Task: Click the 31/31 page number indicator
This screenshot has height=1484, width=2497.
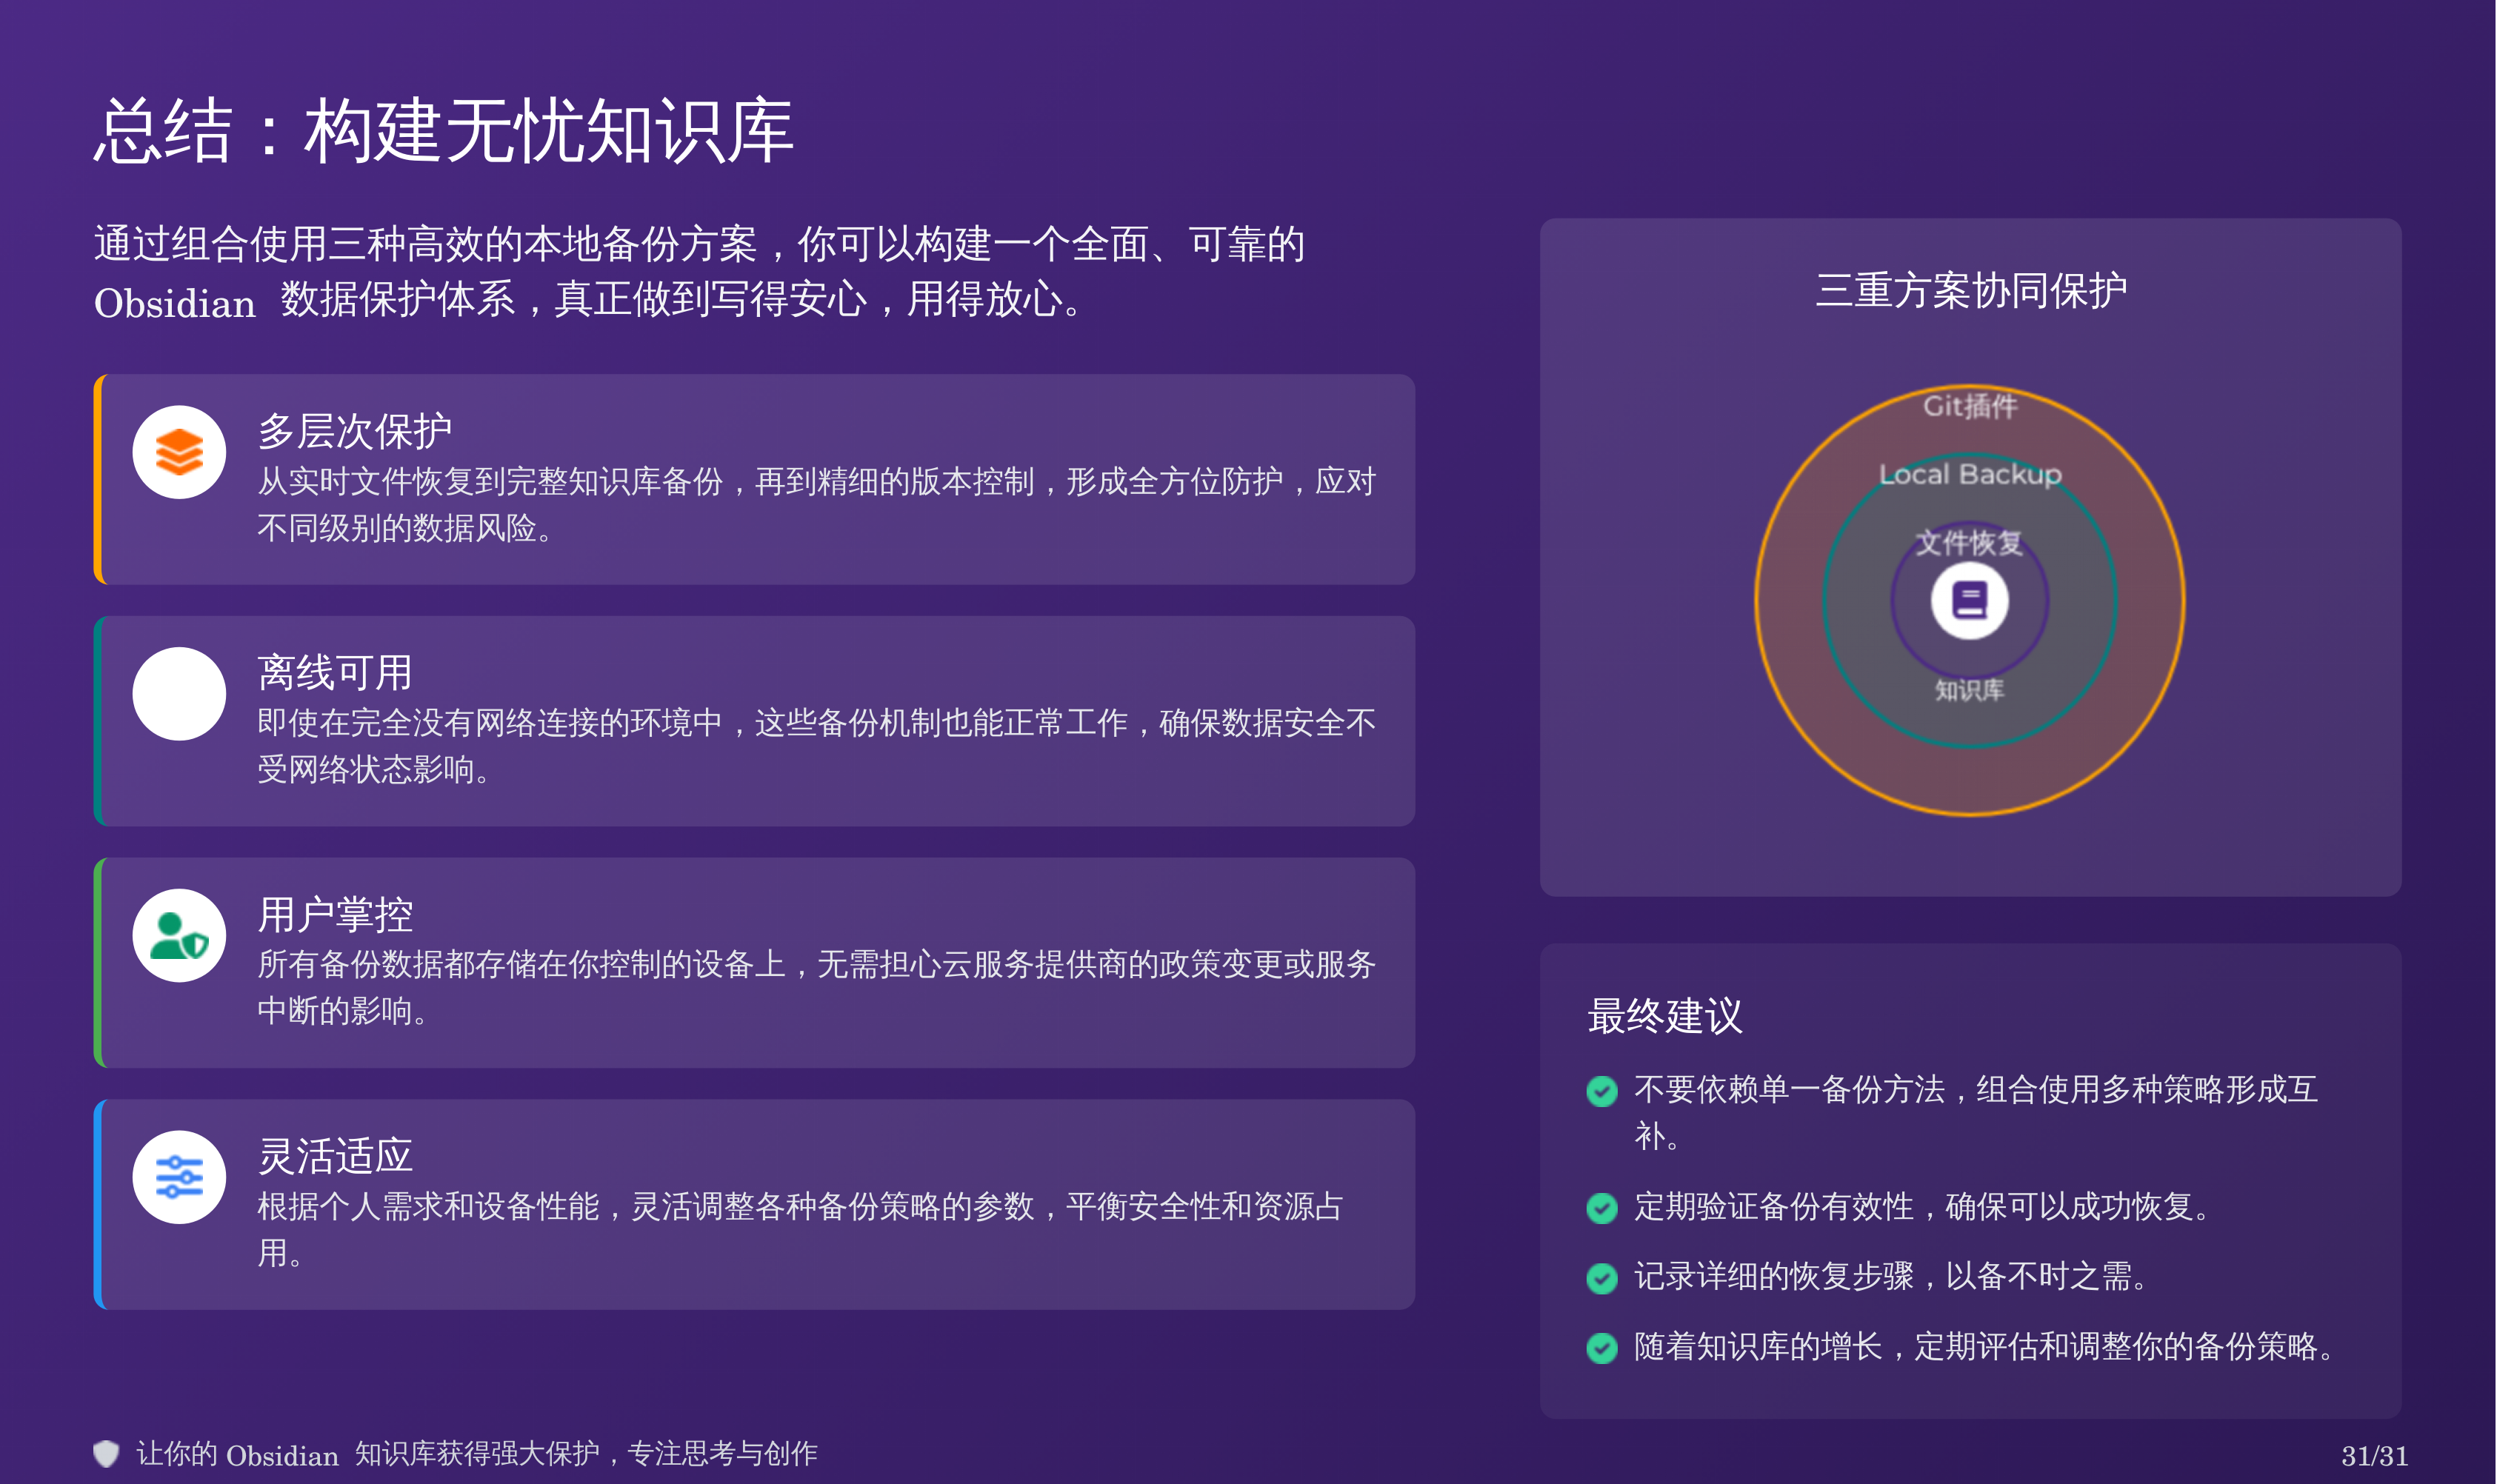Action: point(2374,1455)
